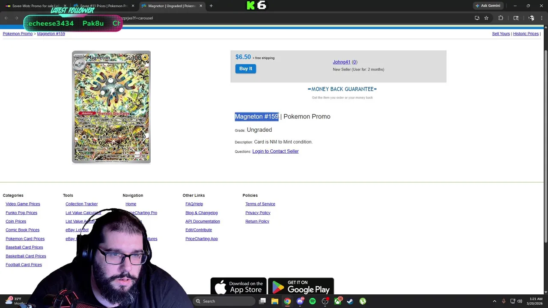Expand the hidden system tray icons chevron
This screenshot has height=308, width=548.
click(x=494, y=301)
